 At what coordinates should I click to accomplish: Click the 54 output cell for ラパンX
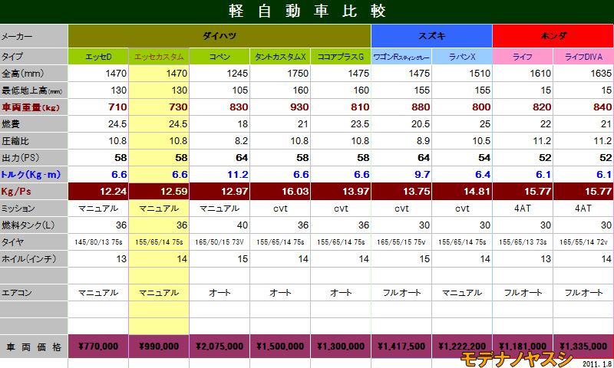point(462,158)
